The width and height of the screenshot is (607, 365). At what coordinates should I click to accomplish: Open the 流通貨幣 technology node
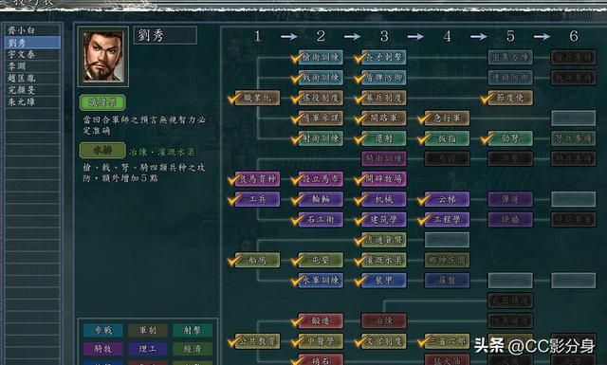(384, 240)
